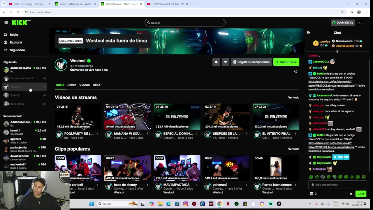Image resolution: width=373 pixels, height=210 pixels.
Task: Open MAÑANA W SOU... video thumbnail
Action: pyautogui.click(x=127, y=117)
